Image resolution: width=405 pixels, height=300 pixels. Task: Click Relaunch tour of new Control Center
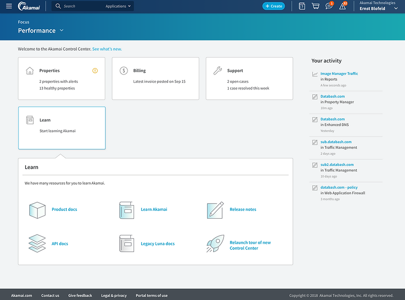[x=250, y=245]
